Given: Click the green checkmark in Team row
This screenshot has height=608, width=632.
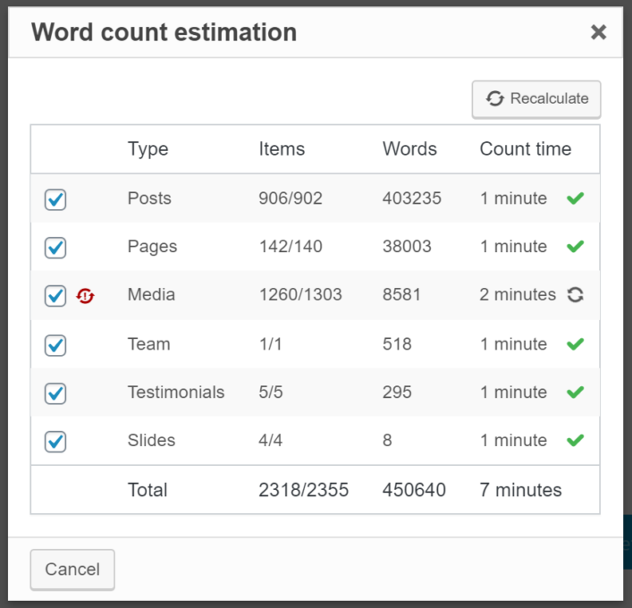Looking at the screenshot, I should pos(575,344).
